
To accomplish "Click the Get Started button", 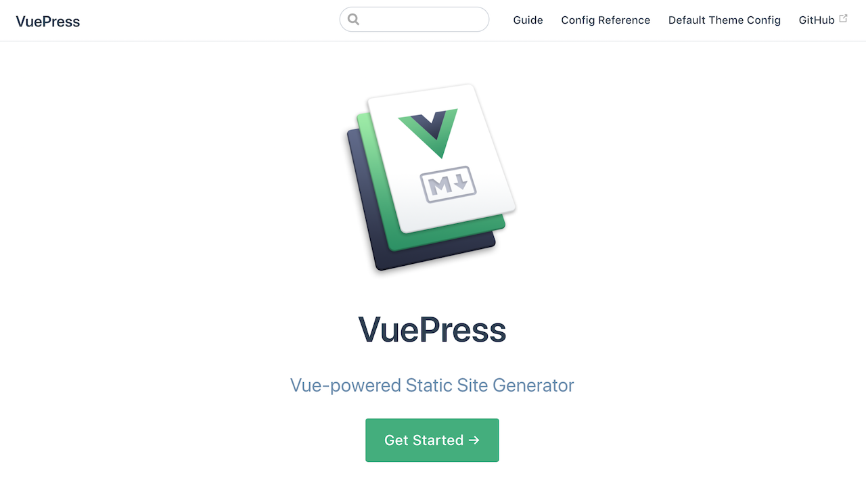I will click(x=432, y=440).
